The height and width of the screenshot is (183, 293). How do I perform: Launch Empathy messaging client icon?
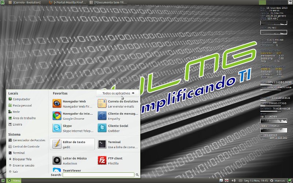(x=102, y=116)
